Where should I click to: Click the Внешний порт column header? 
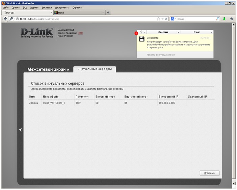pyautogui.click(x=105, y=97)
